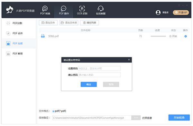The height and width of the screenshot is (126, 193).
Task: Open the PDF 转换 tab
Action: [45, 10]
